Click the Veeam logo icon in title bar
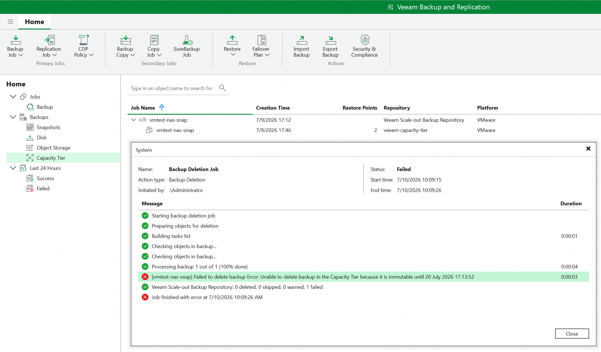 (390, 7)
